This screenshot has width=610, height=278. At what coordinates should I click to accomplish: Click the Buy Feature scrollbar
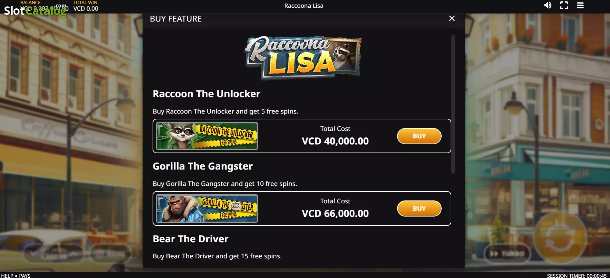(453, 104)
